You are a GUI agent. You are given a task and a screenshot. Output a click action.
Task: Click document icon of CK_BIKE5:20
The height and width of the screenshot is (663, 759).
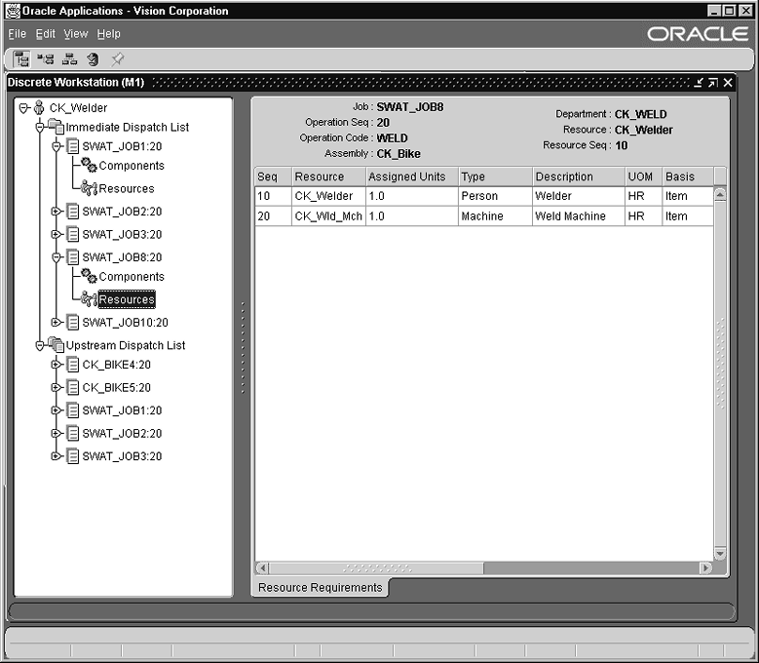73,387
